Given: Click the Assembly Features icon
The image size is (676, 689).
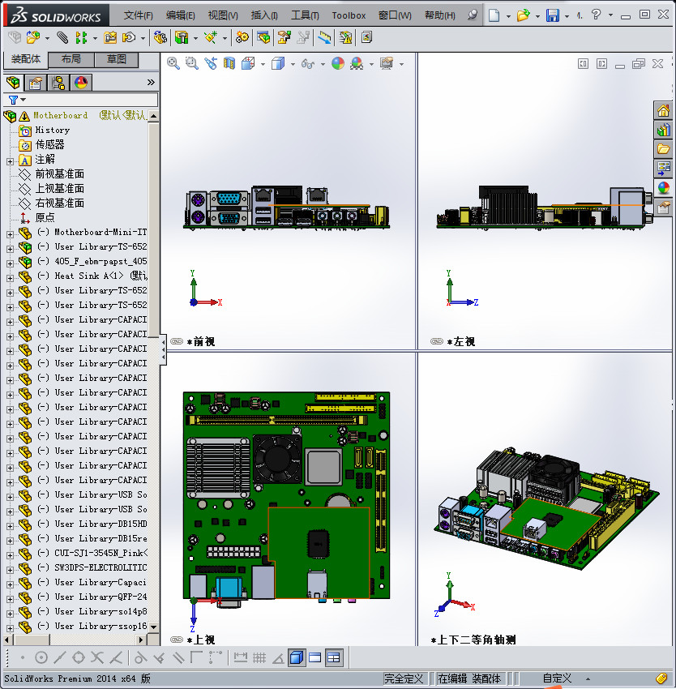Looking at the screenshot, I should point(182,38).
